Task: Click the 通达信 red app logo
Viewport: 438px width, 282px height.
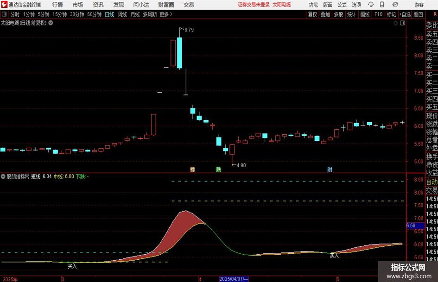Action: point(4,5)
